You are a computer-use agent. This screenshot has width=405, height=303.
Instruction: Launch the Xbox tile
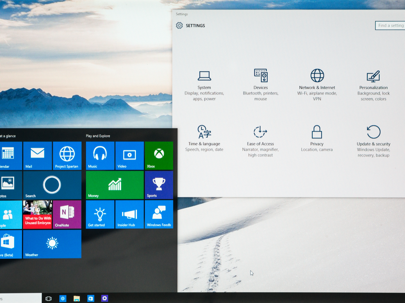pos(159,156)
